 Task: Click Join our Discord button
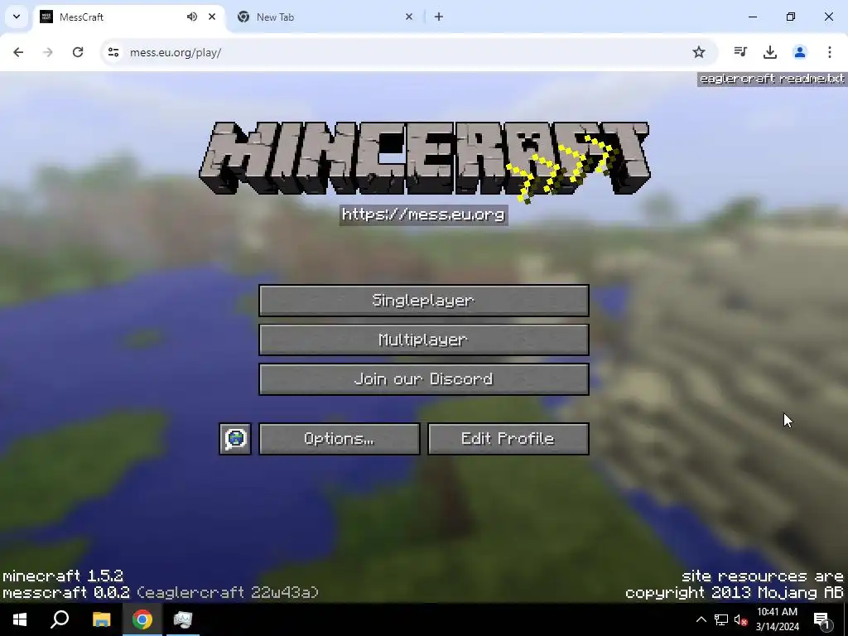pyautogui.click(x=423, y=379)
